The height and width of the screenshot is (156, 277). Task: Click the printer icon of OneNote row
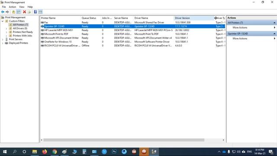coord(42,42)
